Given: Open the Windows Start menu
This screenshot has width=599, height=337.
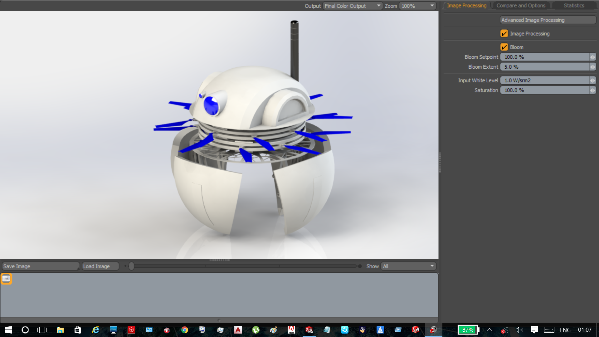Looking at the screenshot, I should (8, 330).
